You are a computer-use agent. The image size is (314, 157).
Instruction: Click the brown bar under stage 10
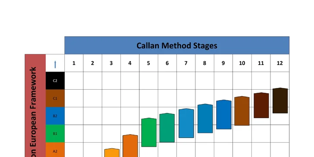242,111
